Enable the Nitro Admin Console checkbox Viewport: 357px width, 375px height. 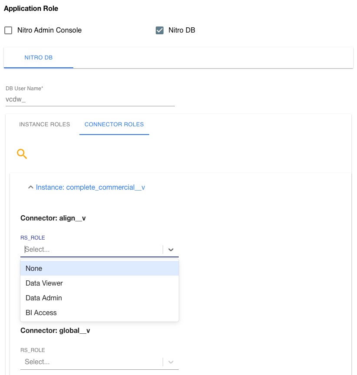pos(8,30)
